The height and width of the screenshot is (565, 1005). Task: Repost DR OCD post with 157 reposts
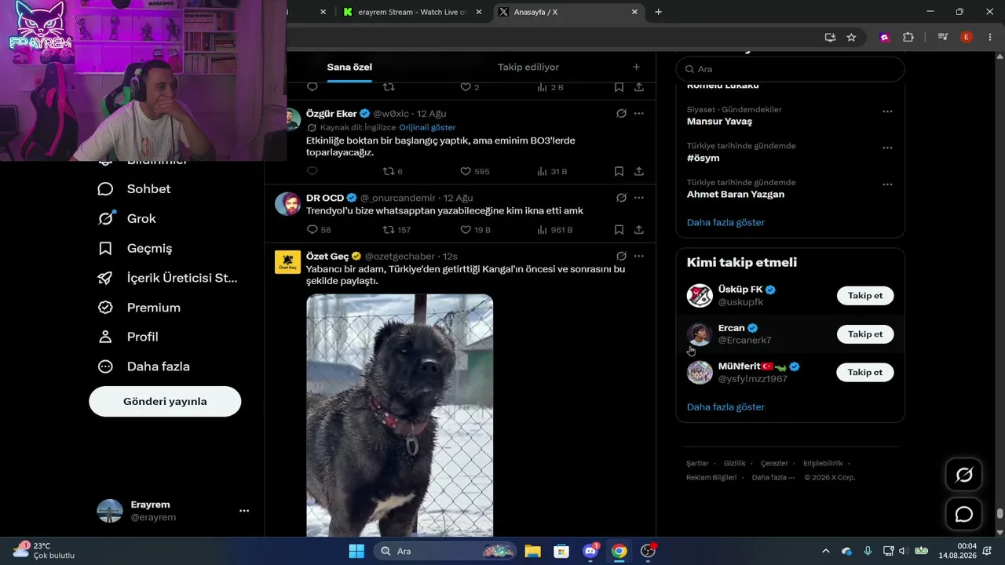[x=397, y=230]
